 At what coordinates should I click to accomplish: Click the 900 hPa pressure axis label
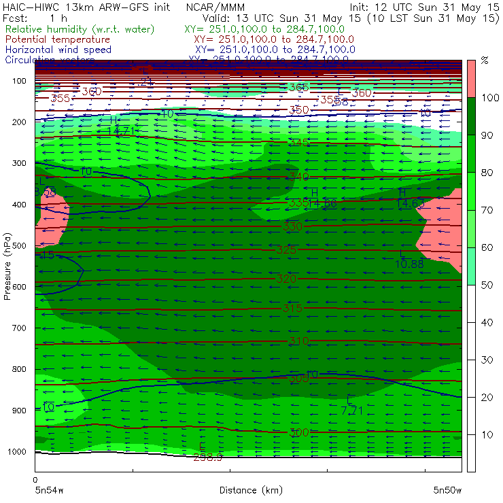(x=19, y=411)
